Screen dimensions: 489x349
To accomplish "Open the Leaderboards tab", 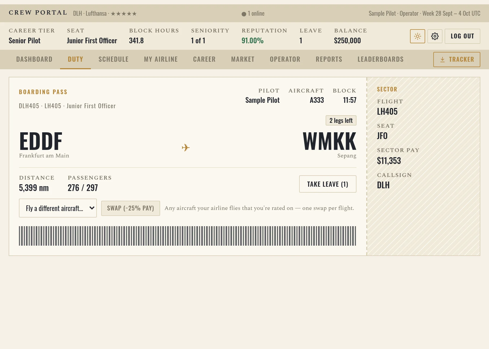I will pos(381,59).
